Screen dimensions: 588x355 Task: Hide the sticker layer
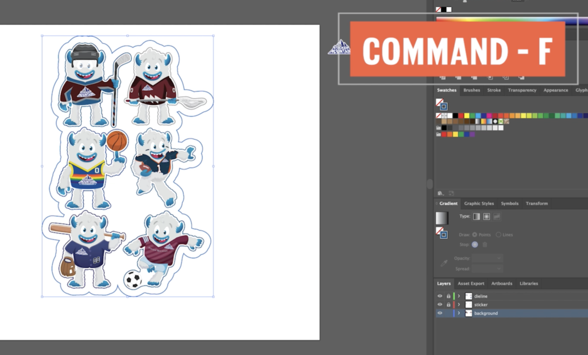tap(440, 304)
